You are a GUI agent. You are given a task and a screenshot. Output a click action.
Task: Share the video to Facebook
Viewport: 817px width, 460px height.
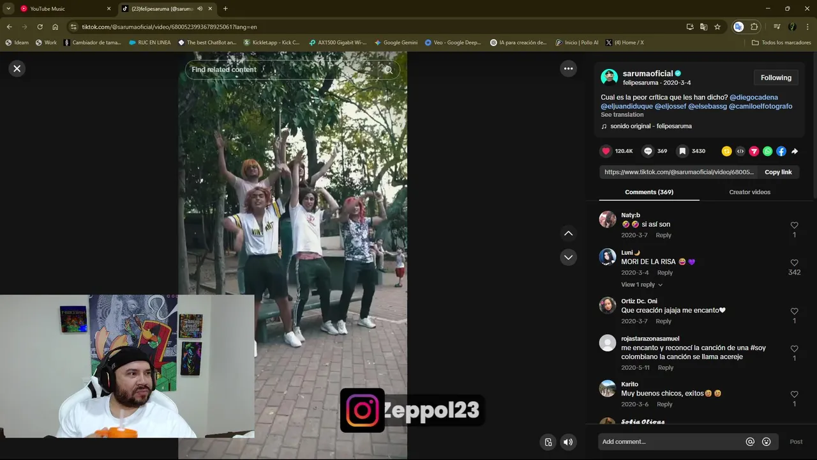click(x=781, y=151)
